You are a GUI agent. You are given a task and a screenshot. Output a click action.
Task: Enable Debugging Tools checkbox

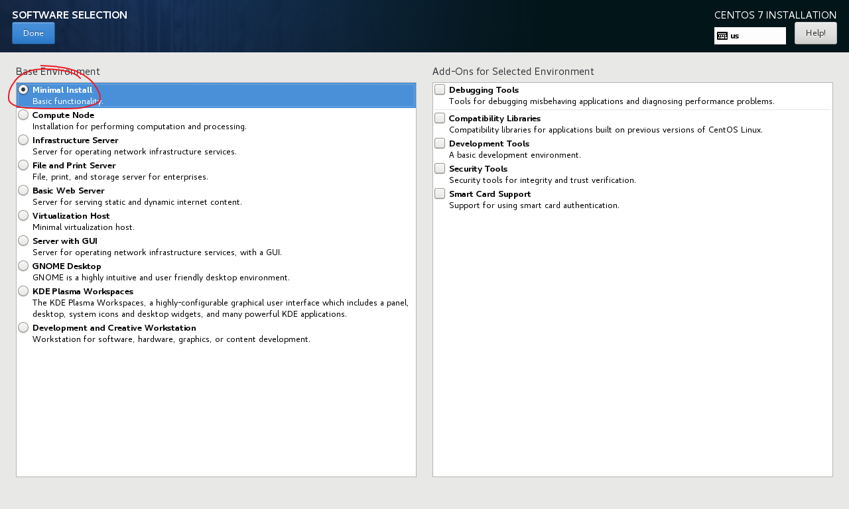click(440, 89)
